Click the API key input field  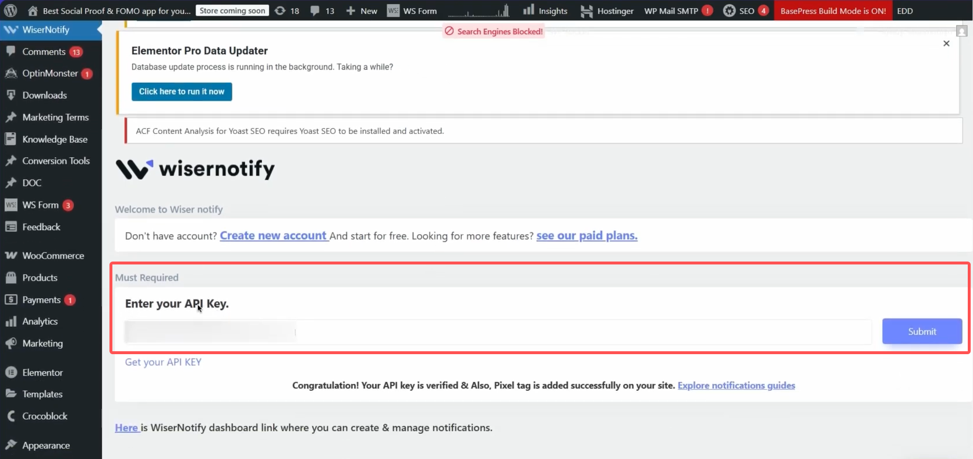point(498,332)
